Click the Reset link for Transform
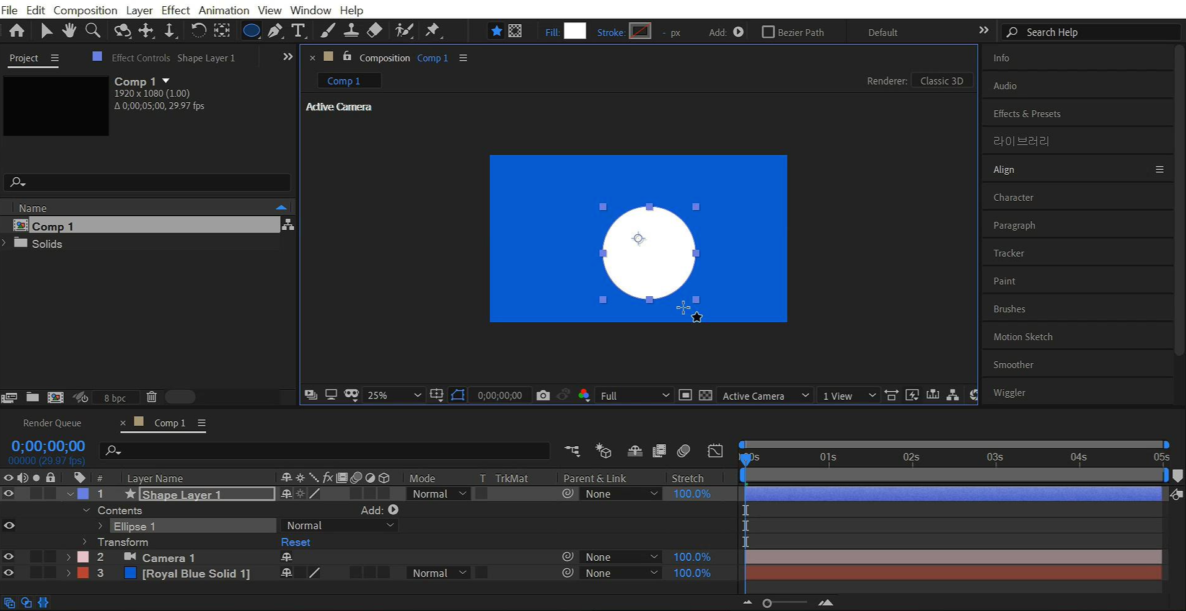The height and width of the screenshot is (611, 1186). [296, 542]
